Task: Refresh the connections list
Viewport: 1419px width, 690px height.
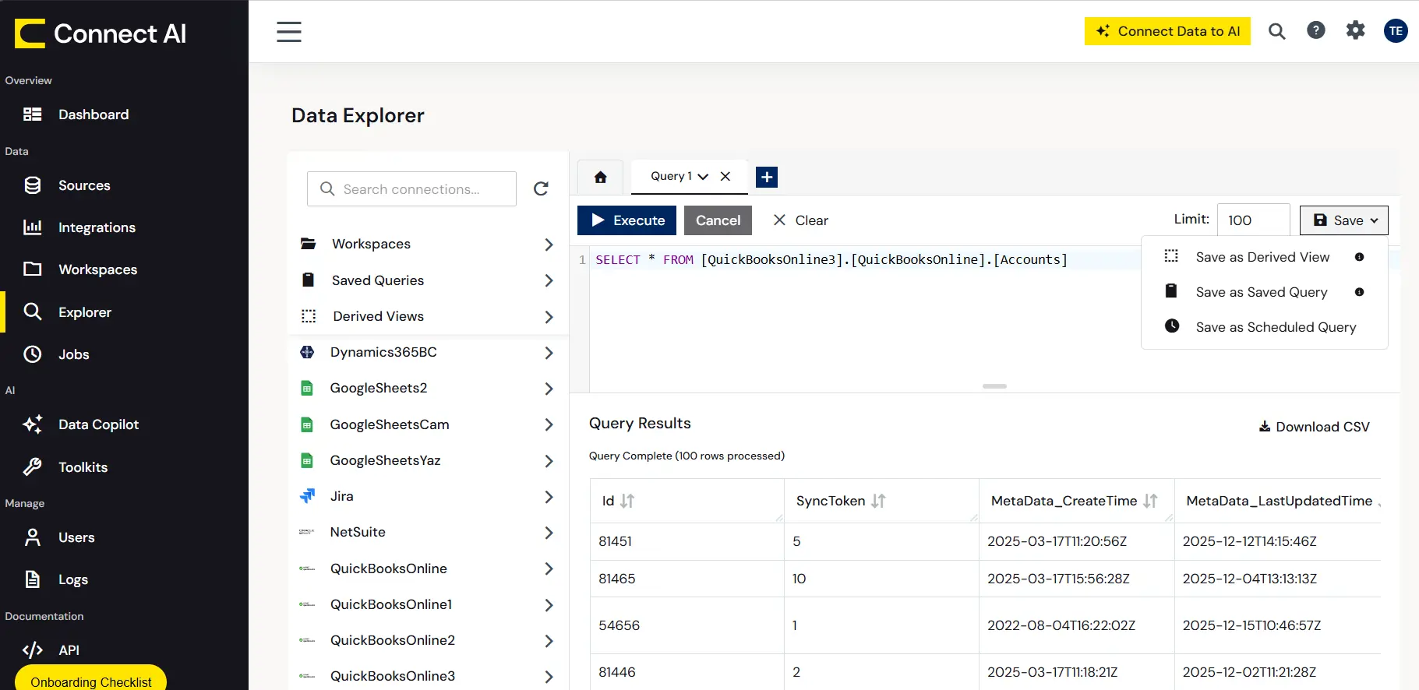Action: point(541,188)
